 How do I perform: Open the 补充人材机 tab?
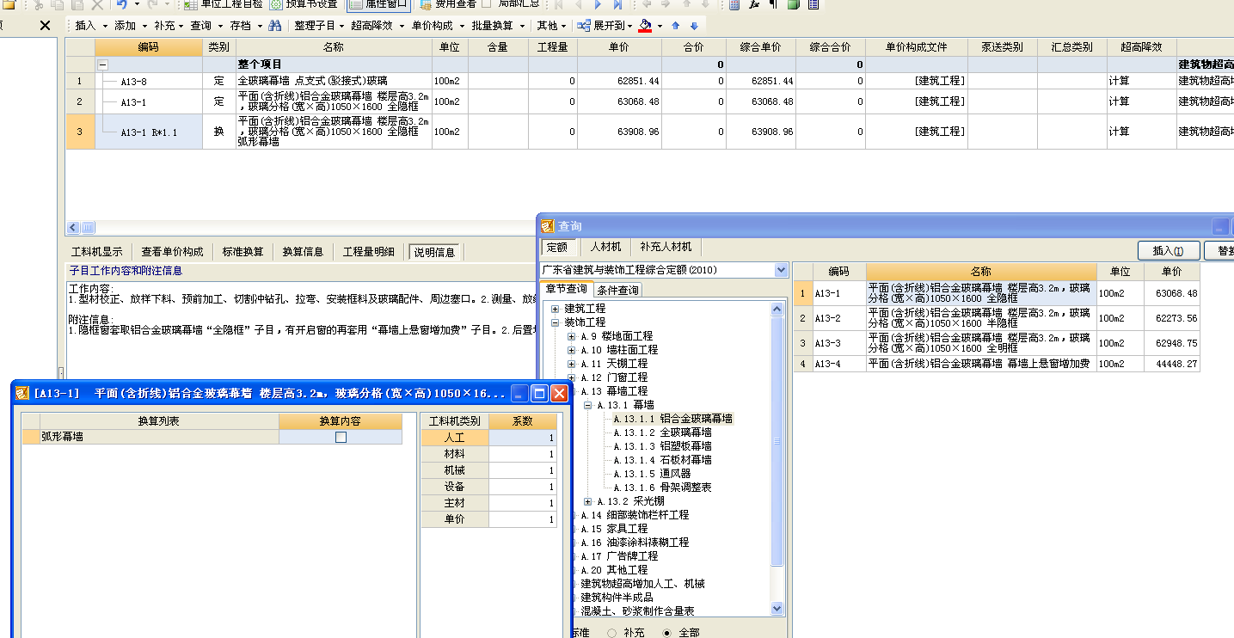coord(666,247)
